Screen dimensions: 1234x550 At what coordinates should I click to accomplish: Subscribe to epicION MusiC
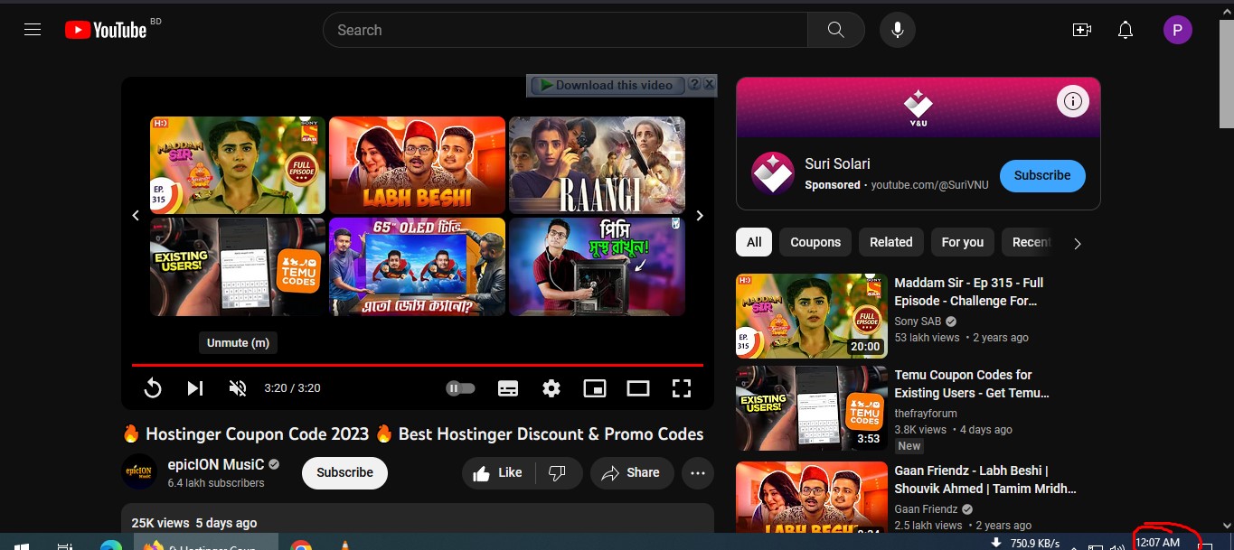pyautogui.click(x=344, y=472)
